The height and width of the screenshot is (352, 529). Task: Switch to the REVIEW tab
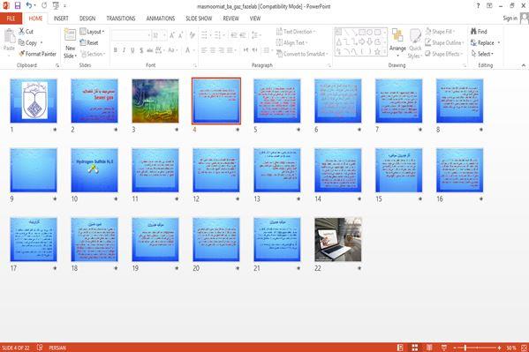pyautogui.click(x=230, y=19)
